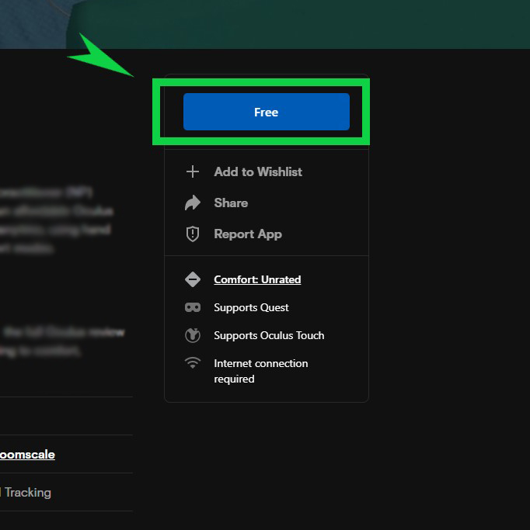Click the Share arrow icon
Screen dimensions: 530x530
pyautogui.click(x=193, y=203)
